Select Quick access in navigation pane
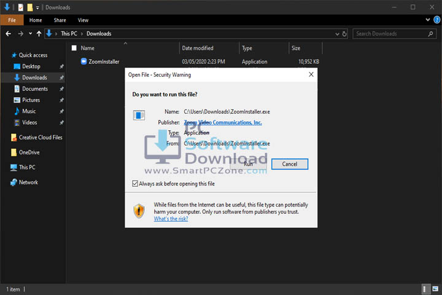The width and height of the screenshot is (442, 295). click(33, 55)
